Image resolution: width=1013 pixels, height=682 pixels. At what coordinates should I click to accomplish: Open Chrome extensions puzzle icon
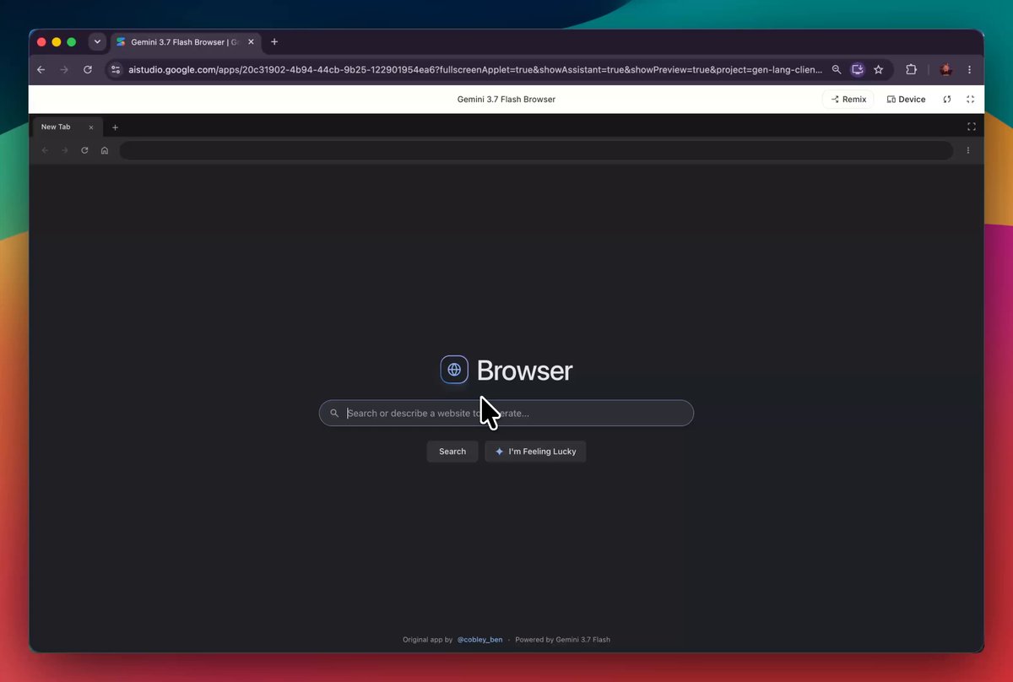click(x=911, y=70)
